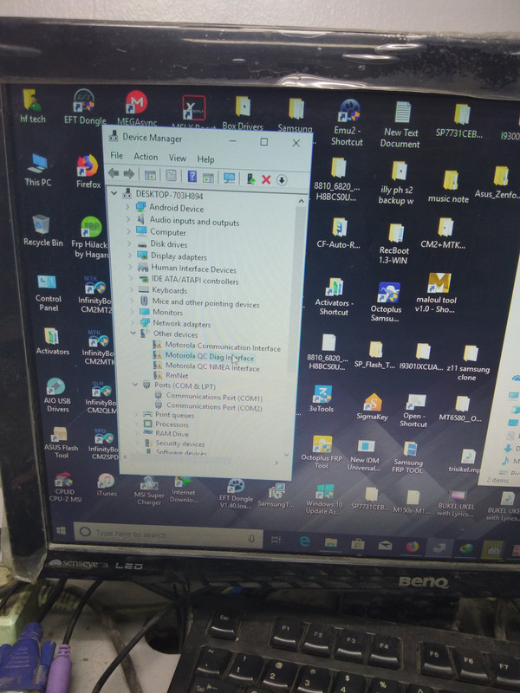This screenshot has height=693, width=520.
Task: Click the Forward arrow in Device Manager toolbar
Action: point(128,174)
